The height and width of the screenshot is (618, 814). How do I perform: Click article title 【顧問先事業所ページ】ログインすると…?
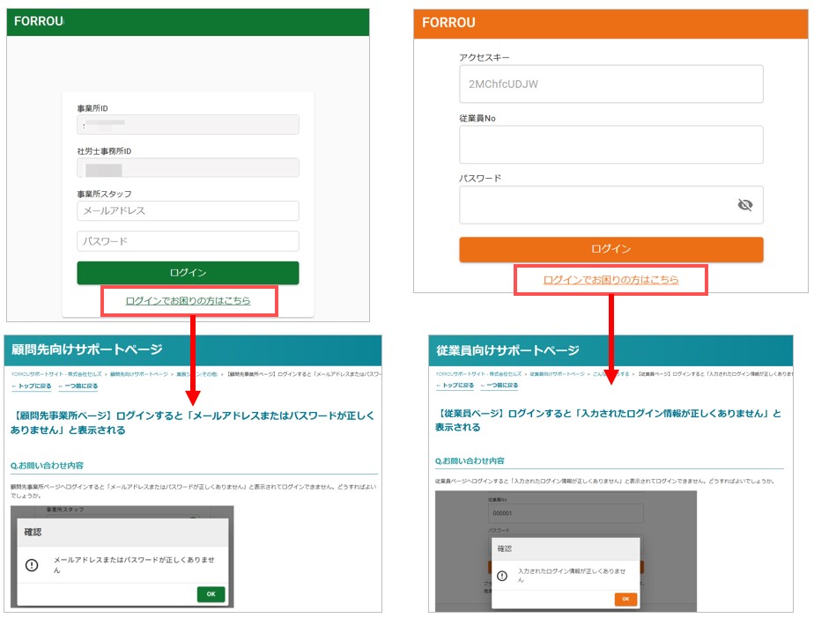pos(192,423)
